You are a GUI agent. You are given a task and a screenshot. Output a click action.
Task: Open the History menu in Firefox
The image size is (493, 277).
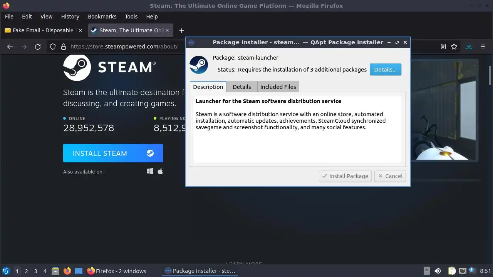tap(70, 17)
